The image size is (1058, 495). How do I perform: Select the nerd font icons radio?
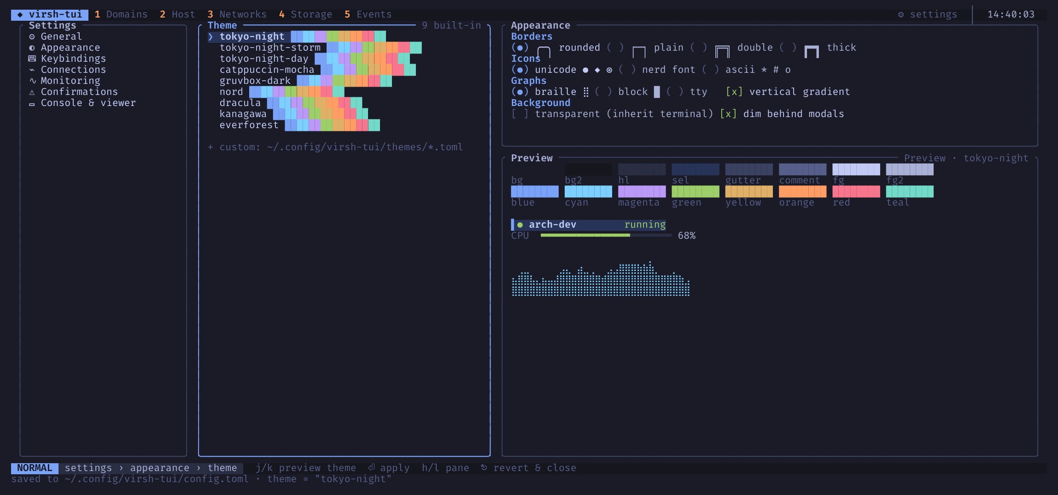(627, 70)
